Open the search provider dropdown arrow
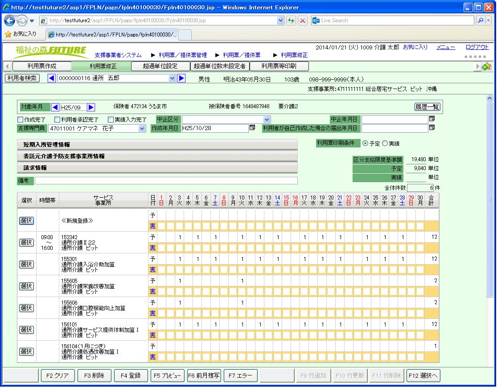 coord(489,20)
